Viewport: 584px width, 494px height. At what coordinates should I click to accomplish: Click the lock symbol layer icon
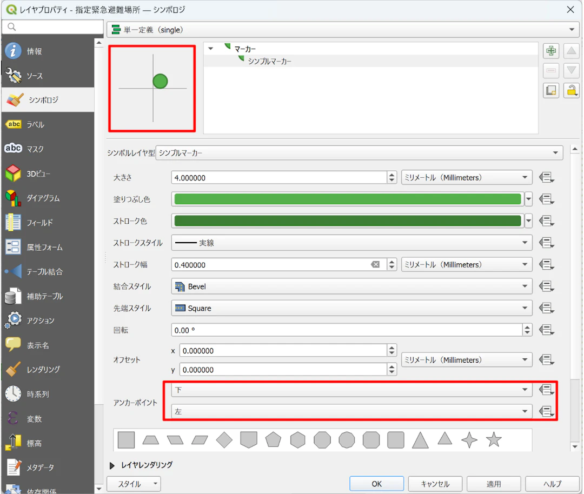tap(571, 90)
